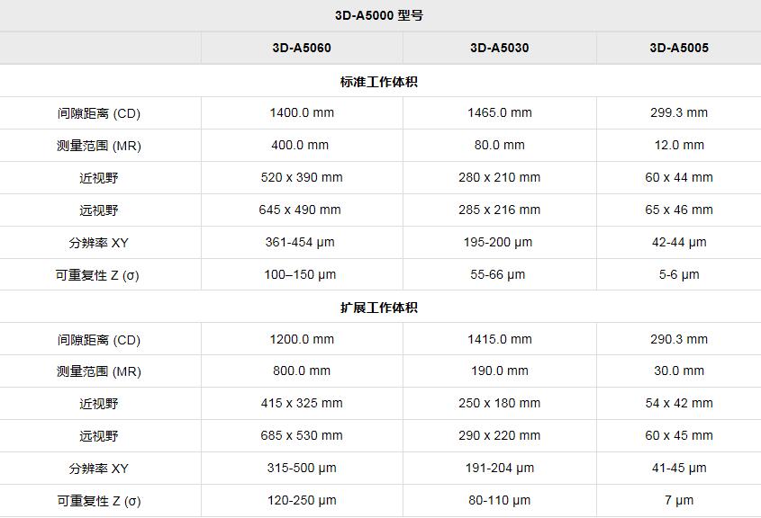Click the 扩展工作体积 section header
Image resolution: width=761 pixels, height=518 pixels.
pos(380,307)
